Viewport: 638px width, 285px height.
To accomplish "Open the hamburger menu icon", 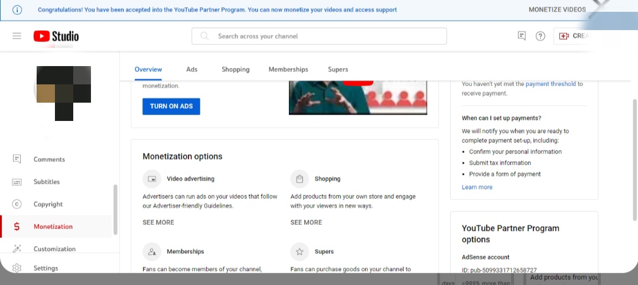I will click(17, 36).
